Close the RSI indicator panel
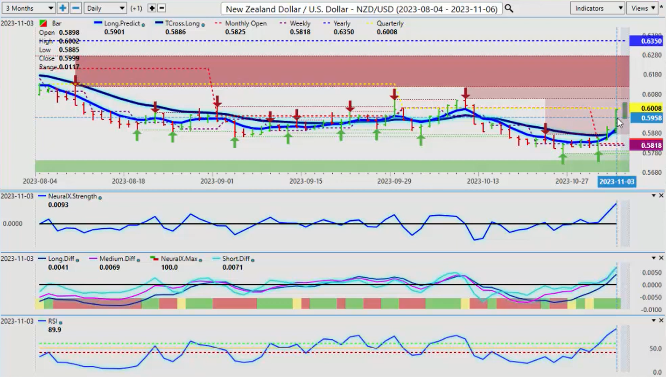 (661, 321)
